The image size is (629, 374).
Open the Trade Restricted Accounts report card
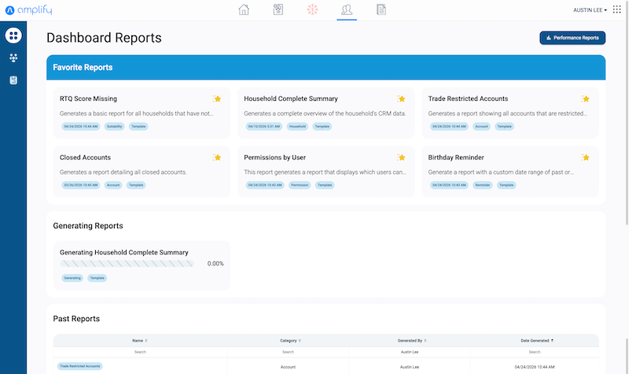509,113
